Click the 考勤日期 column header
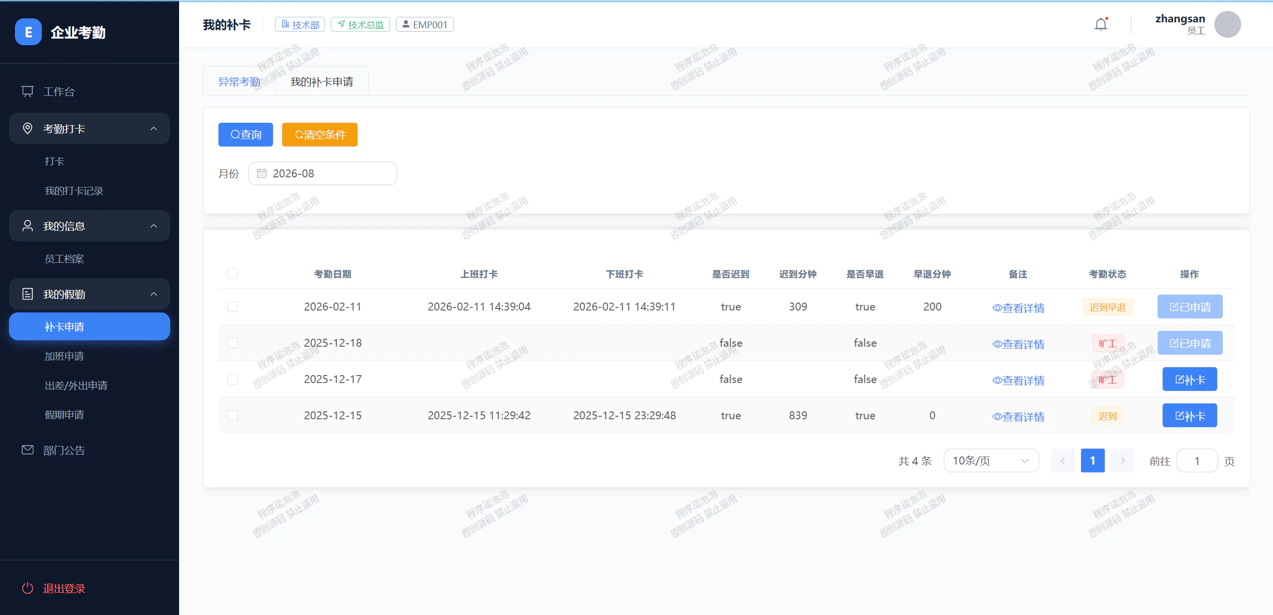 point(332,274)
